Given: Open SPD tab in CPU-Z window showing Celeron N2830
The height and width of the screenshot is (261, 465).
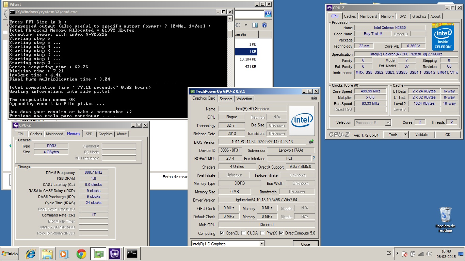Looking at the screenshot, I should click(403, 16).
